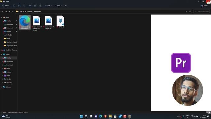Open Chat app on taskbar
Screen dimensions: 211x119
[96, 116]
